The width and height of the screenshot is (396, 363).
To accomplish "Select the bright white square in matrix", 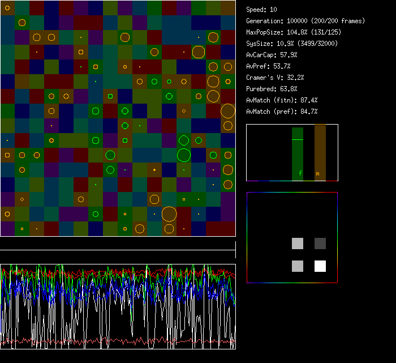I will pyautogui.click(x=320, y=266).
